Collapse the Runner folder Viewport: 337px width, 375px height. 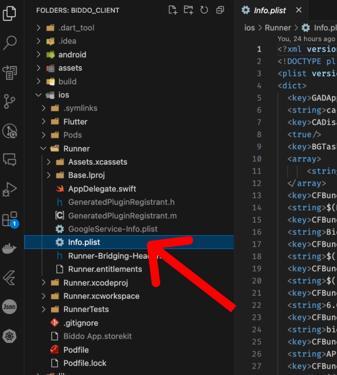[x=43, y=149]
